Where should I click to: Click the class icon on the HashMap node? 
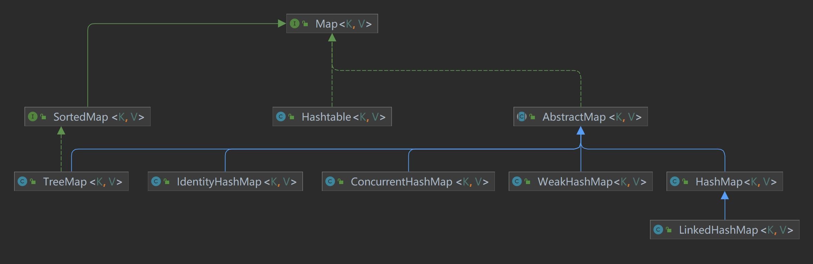click(x=674, y=181)
